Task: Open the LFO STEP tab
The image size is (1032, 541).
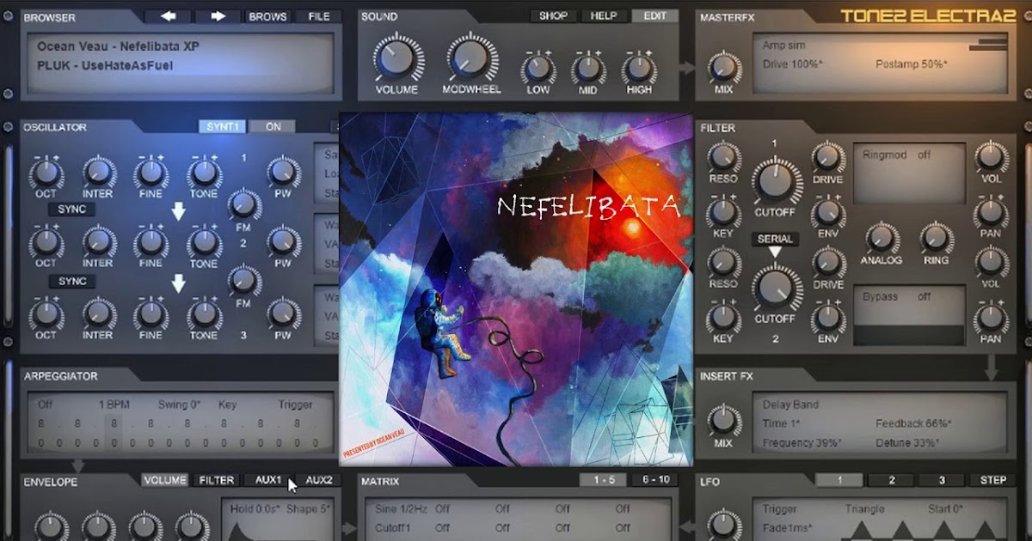Action: tap(992, 480)
